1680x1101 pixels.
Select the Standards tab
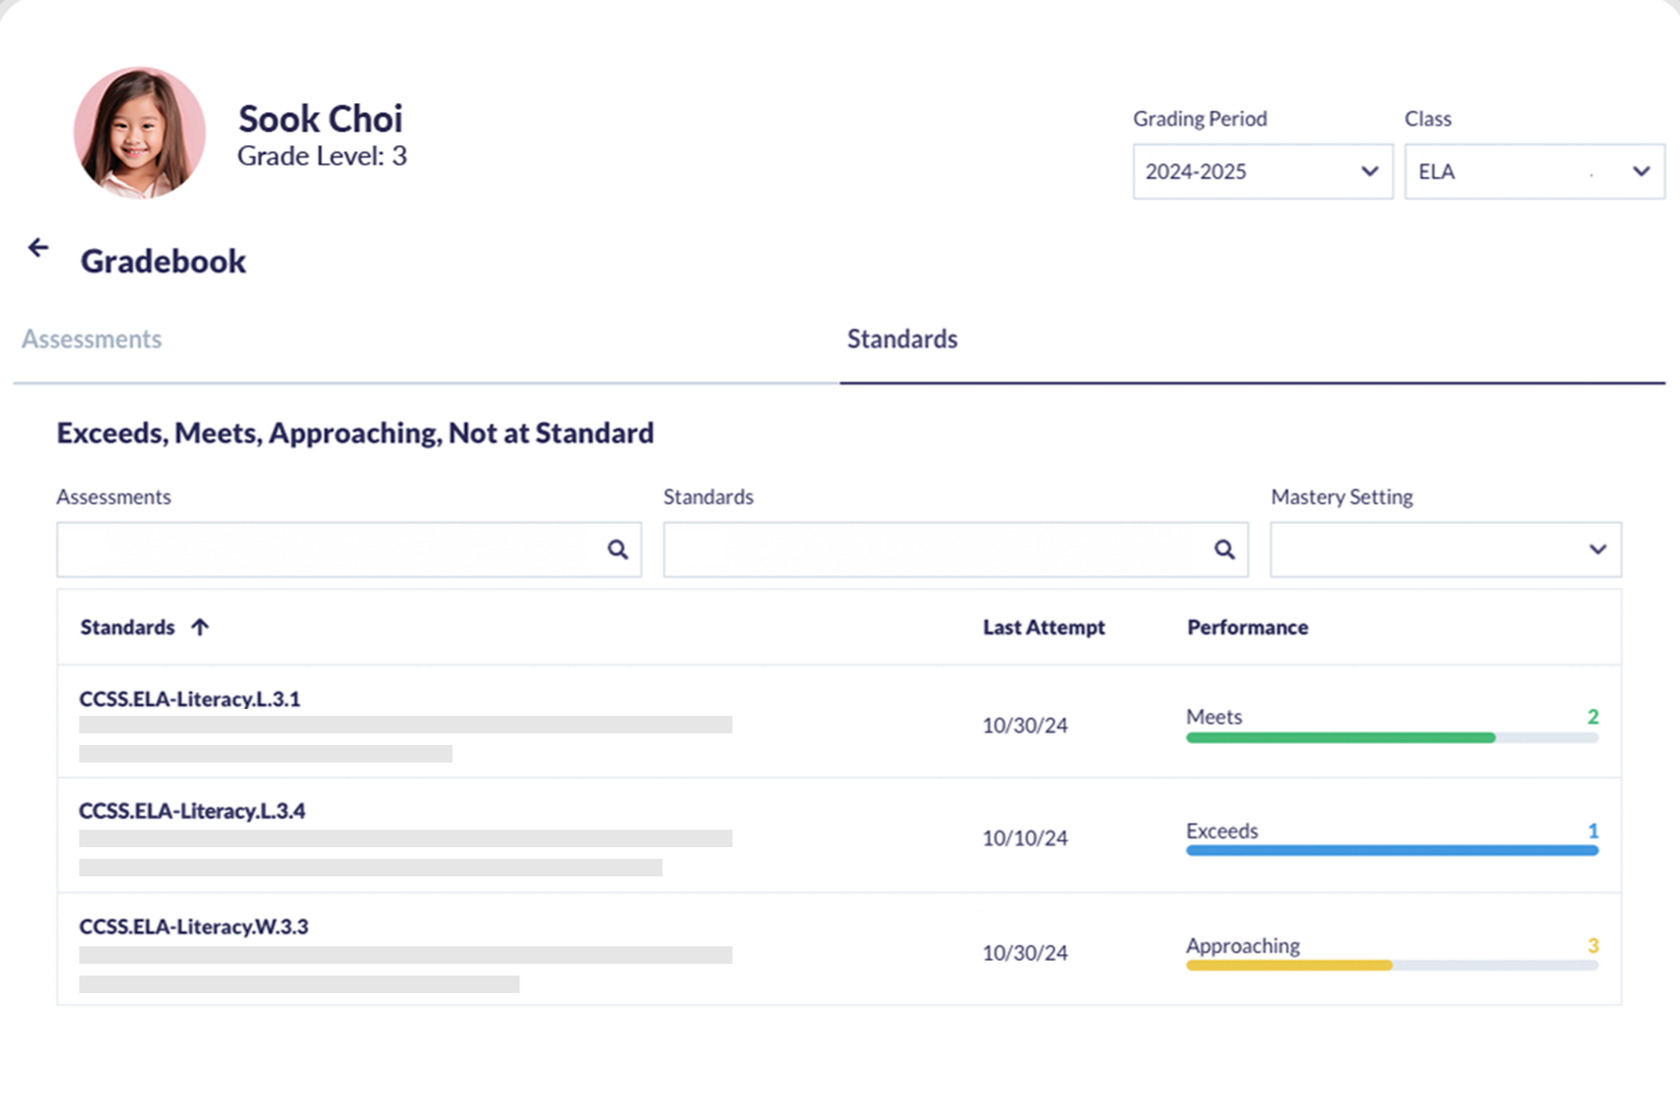tap(901, 339)
